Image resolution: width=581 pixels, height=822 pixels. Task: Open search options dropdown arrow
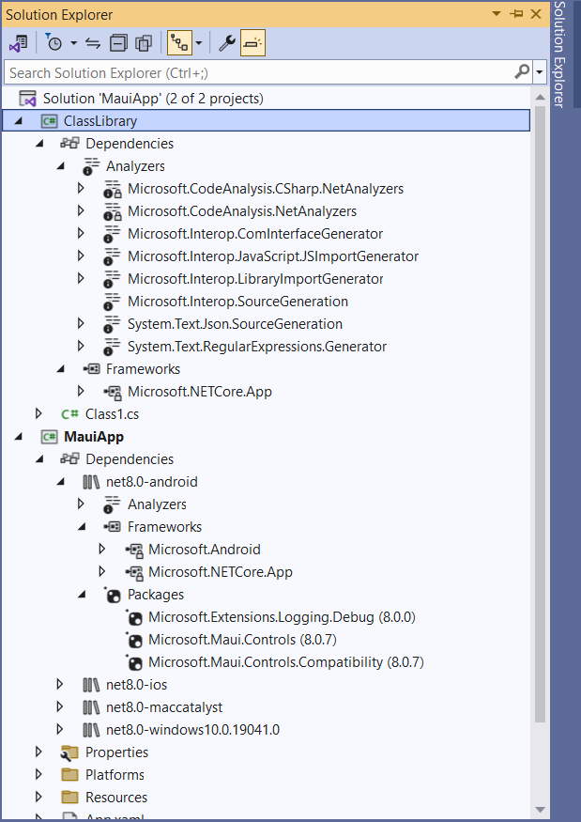click(x=540, y=72)
